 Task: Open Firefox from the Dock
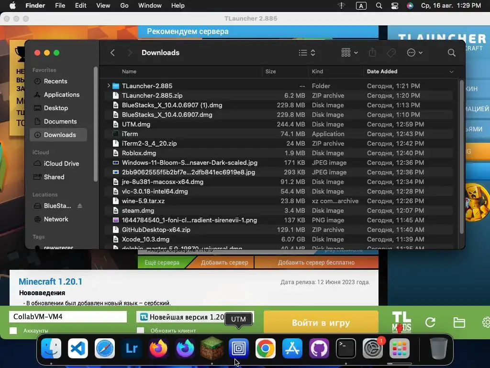pyautogui.click(x=158, y=348)
